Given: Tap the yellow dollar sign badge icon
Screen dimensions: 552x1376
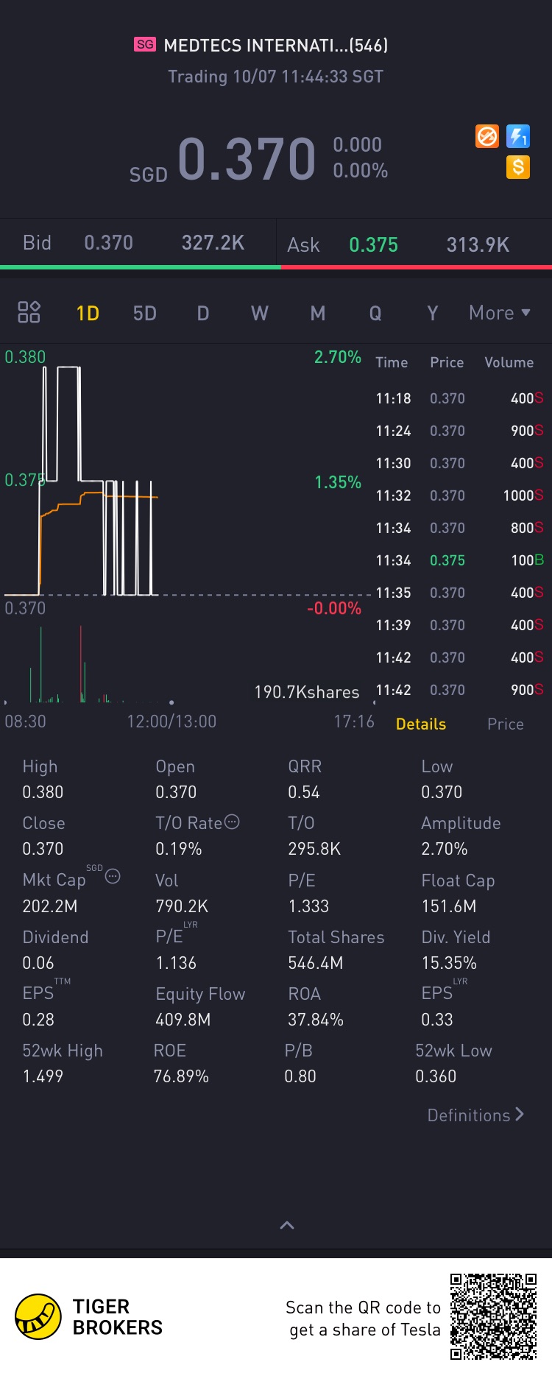Looking at the screenshot, I should pyautogui.click(x=518, y=167).
